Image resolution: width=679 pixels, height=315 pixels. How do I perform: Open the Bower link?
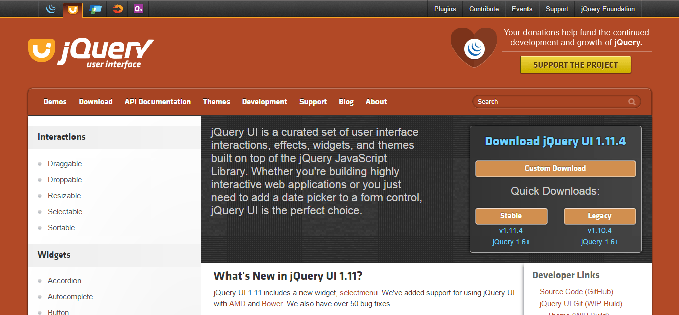[x=272, y=303]
